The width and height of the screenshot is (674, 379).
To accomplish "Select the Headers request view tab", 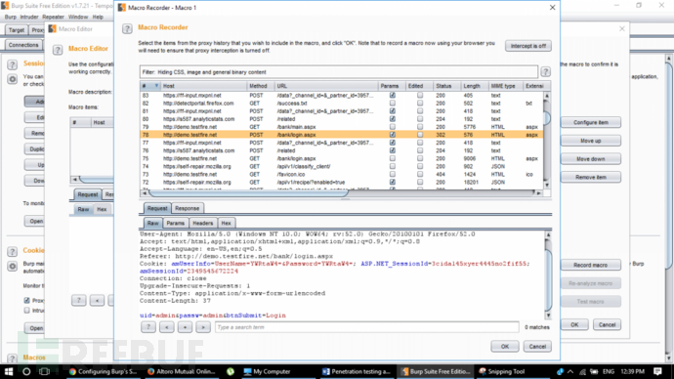I will pyautogui.click(x=203, y=223).
